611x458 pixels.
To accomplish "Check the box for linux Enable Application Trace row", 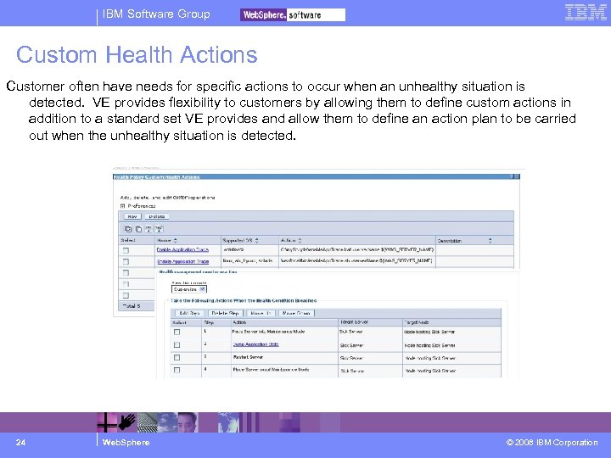I will click(x=126, y=261).
